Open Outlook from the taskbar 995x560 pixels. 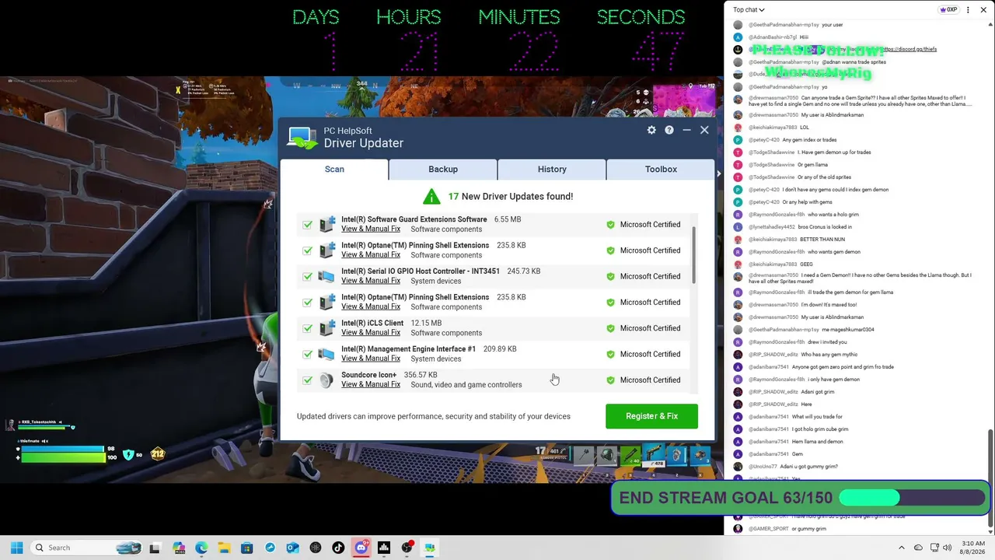(293, 548)
